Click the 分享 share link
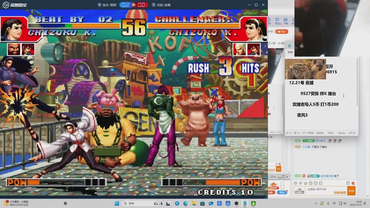Viewport: 370px width, 208px height. click(272, 43)
